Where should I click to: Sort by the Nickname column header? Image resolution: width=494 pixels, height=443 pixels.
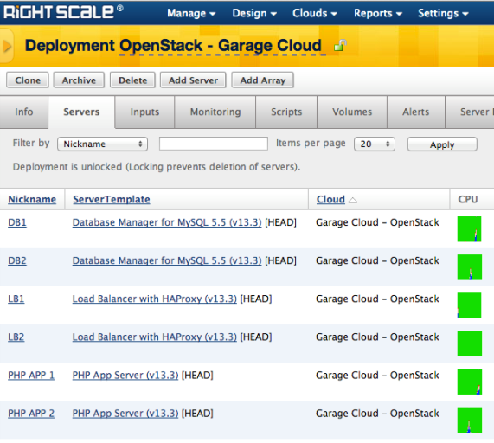32,200
